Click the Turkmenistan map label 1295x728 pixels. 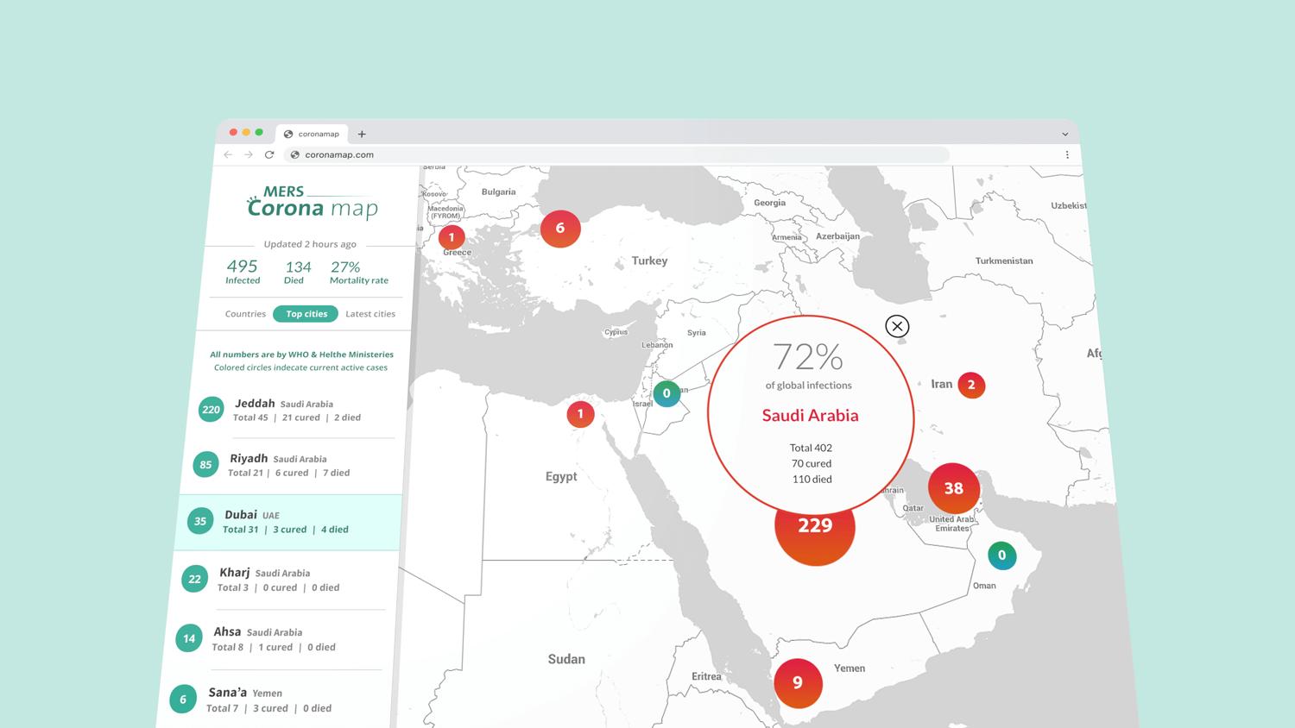pyautogui.click(x=1004, y=260)
